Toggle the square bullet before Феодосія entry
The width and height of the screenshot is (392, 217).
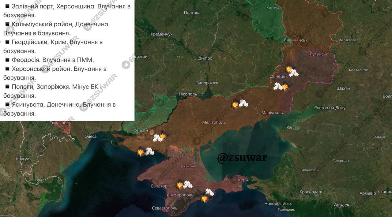7,60
